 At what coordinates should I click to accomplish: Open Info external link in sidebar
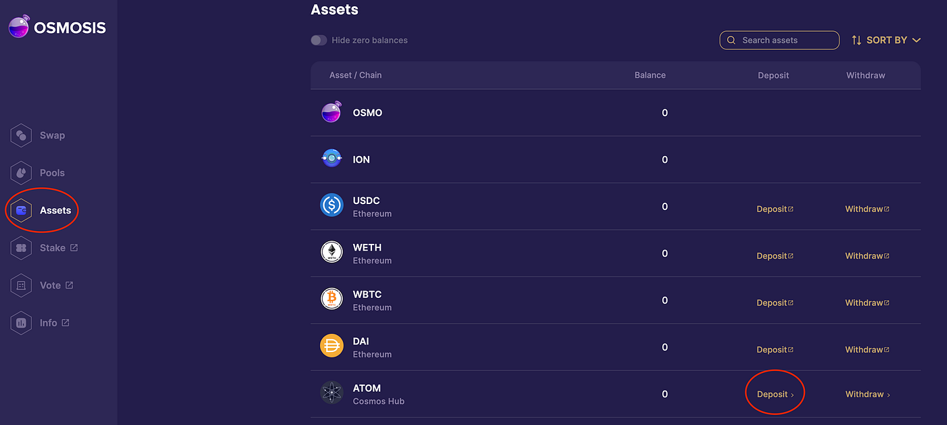(x=54, y=323)
